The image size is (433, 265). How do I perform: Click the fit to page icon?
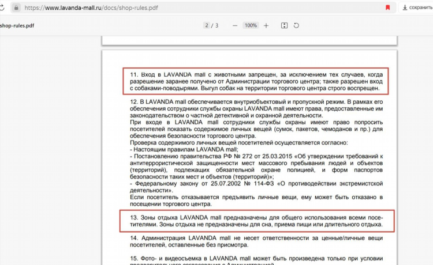tap(284, 25)
